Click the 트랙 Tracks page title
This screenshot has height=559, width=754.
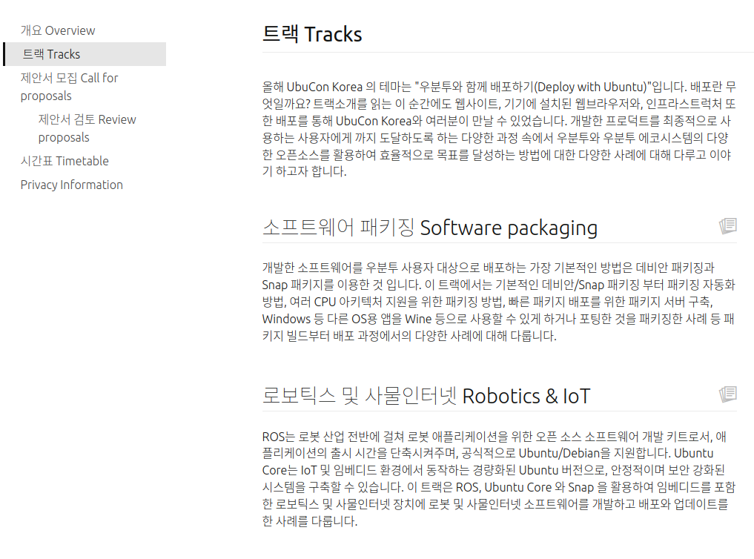point(312,34)
